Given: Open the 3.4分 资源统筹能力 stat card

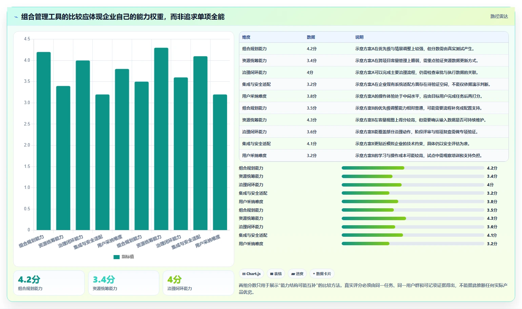Looking at the screenshot, I should (x=124, y=283).
